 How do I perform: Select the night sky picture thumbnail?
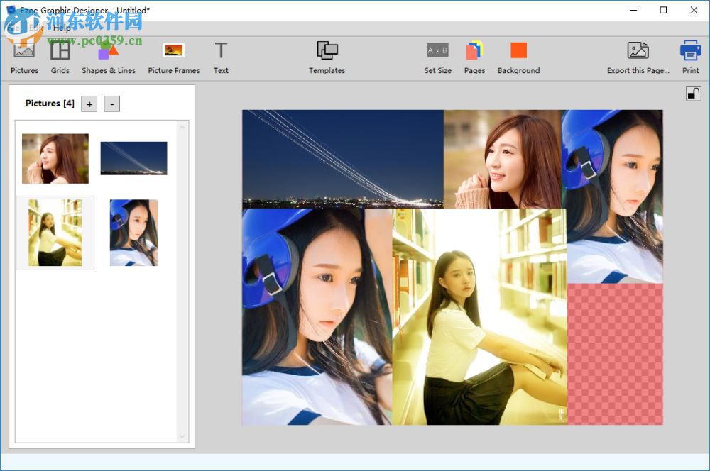point(133,157)
